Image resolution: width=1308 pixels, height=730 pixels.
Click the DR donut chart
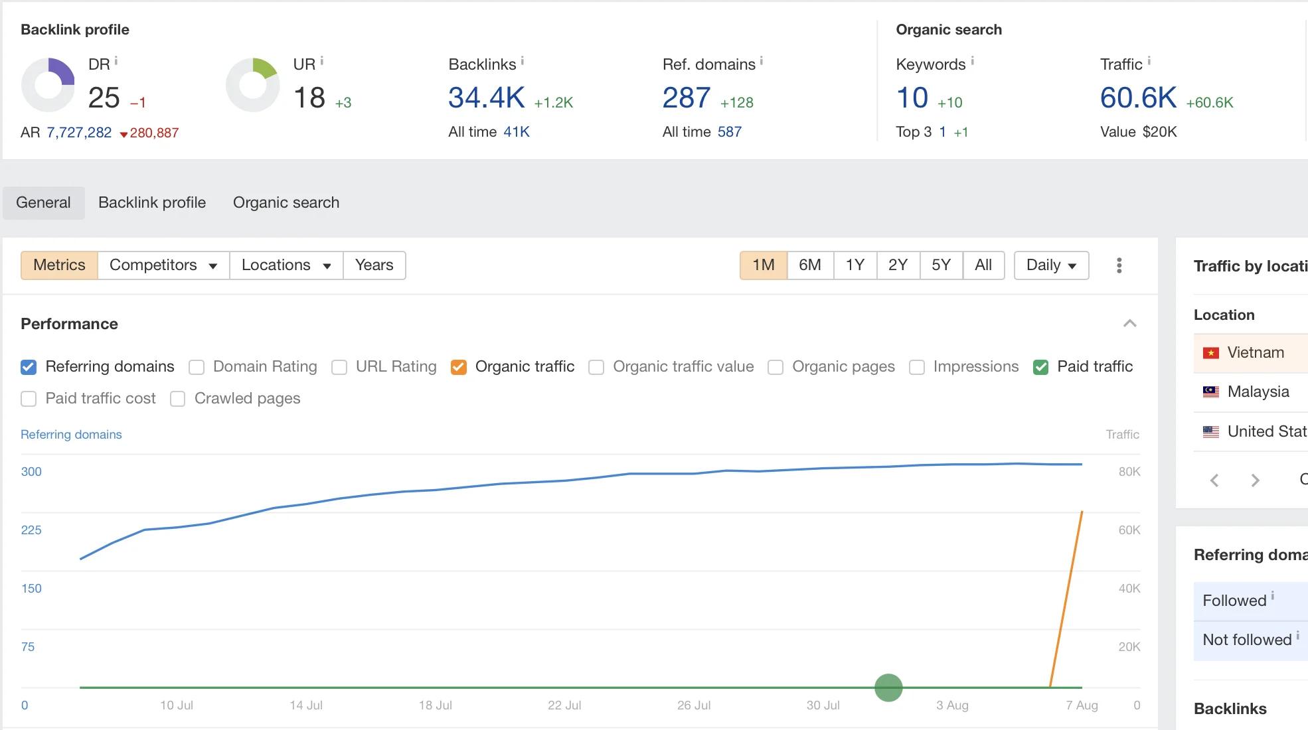(48, 85)
